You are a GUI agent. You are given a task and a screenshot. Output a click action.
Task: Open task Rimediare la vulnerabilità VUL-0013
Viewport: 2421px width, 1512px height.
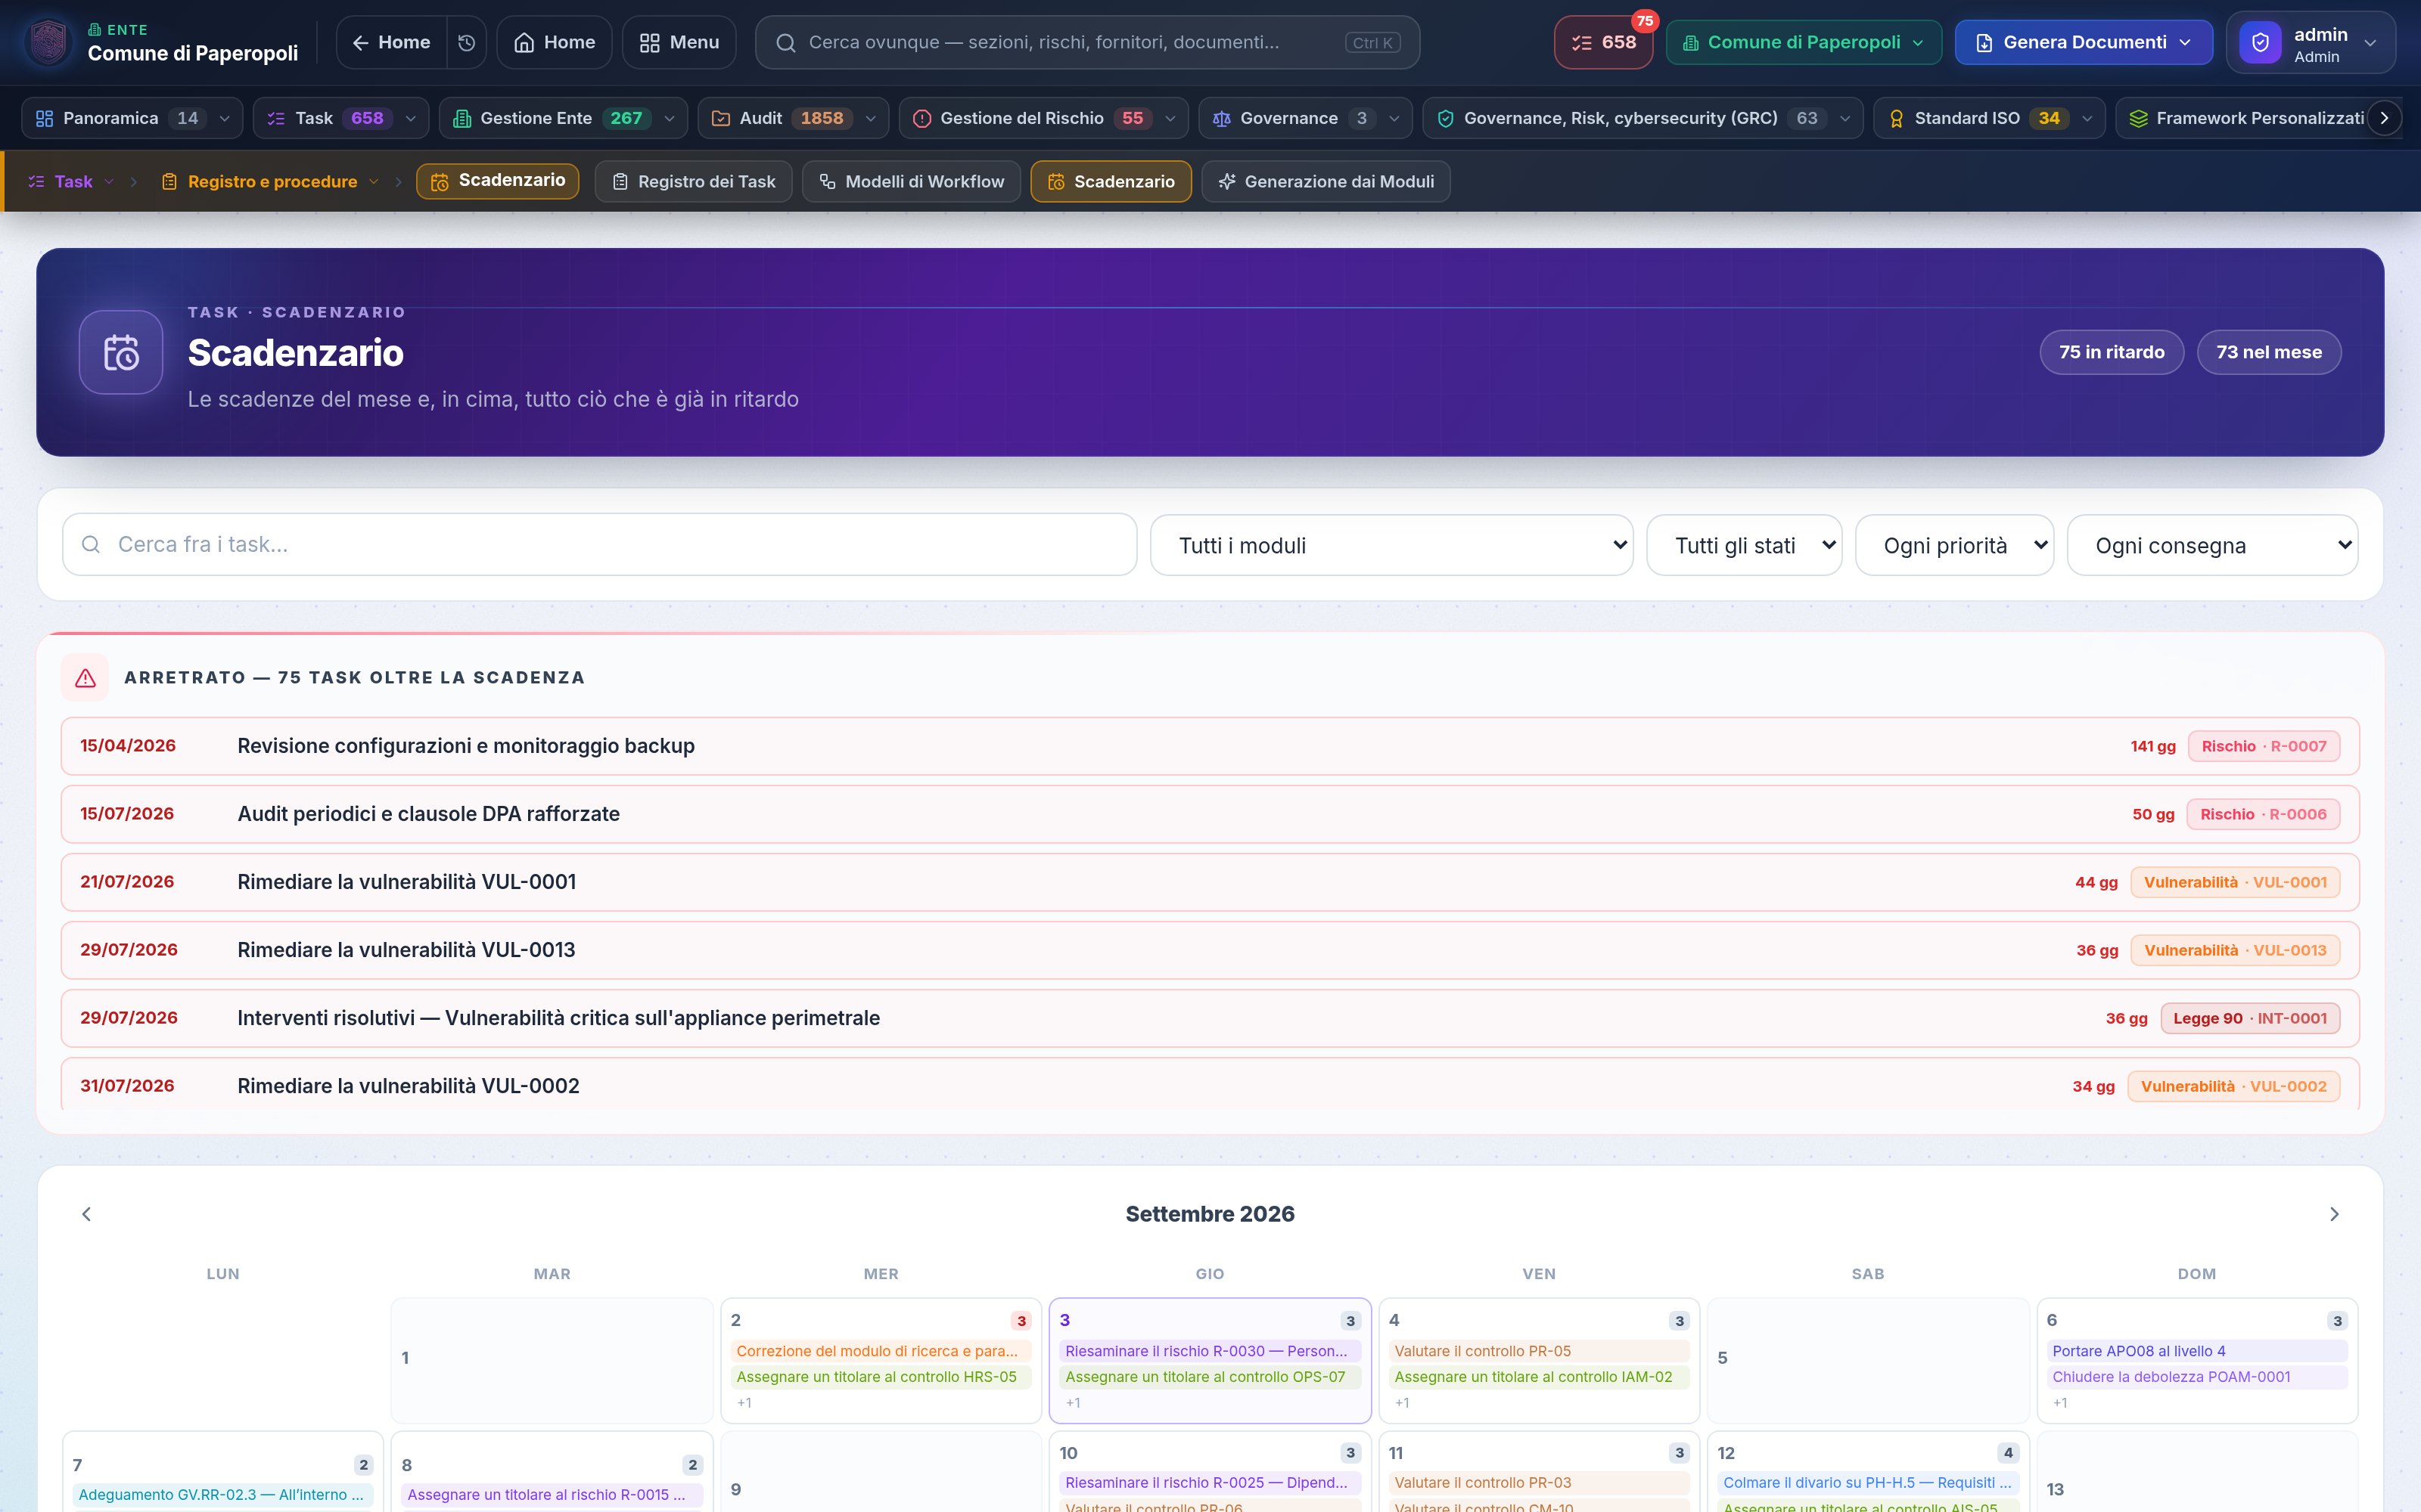point(1210,950)
